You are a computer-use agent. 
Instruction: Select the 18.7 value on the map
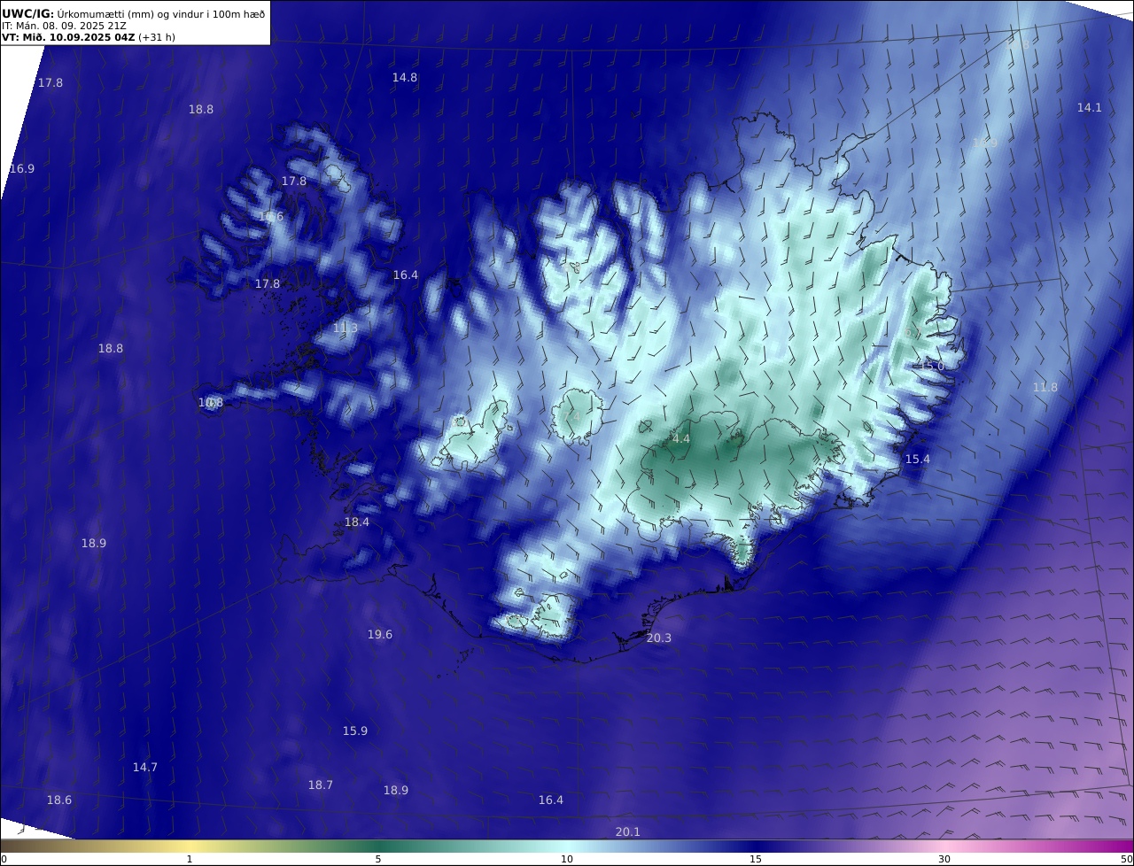[x=321, y=785]
